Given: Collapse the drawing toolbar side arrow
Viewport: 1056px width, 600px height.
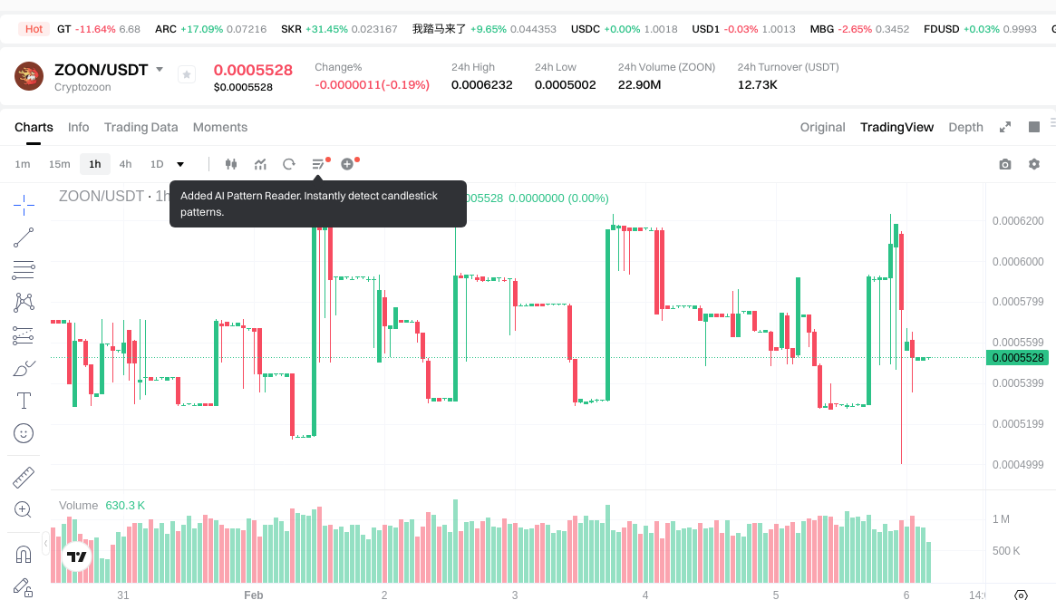Looking at the screenshot, I should 45,544.
